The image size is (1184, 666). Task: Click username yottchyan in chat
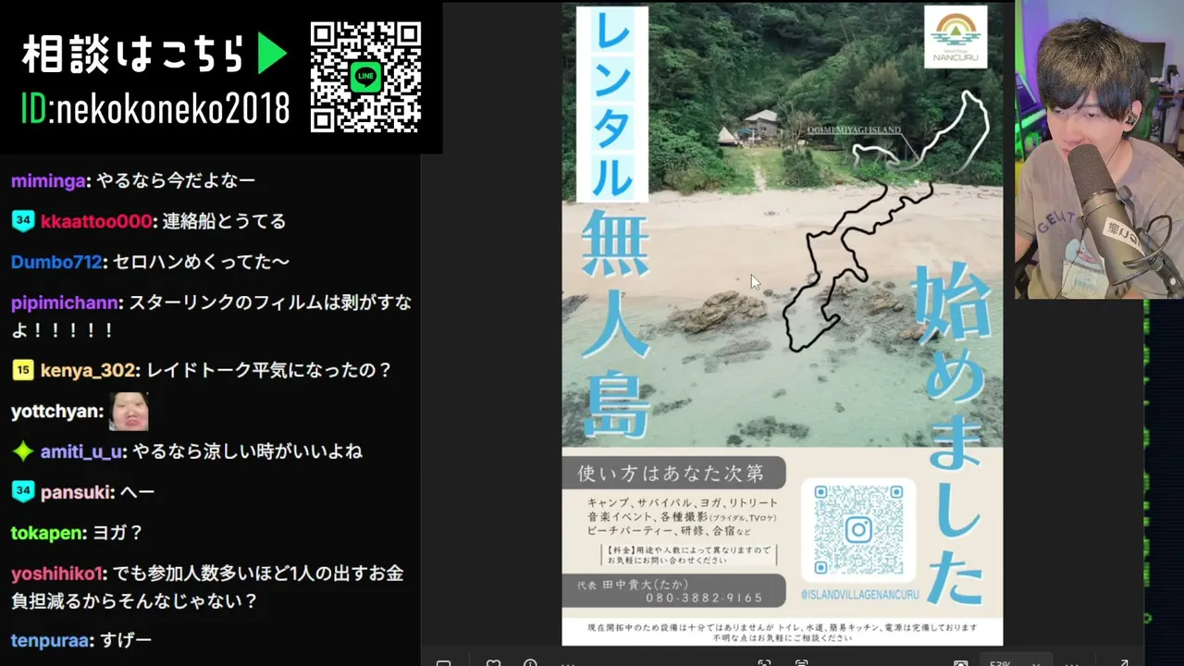56,411
